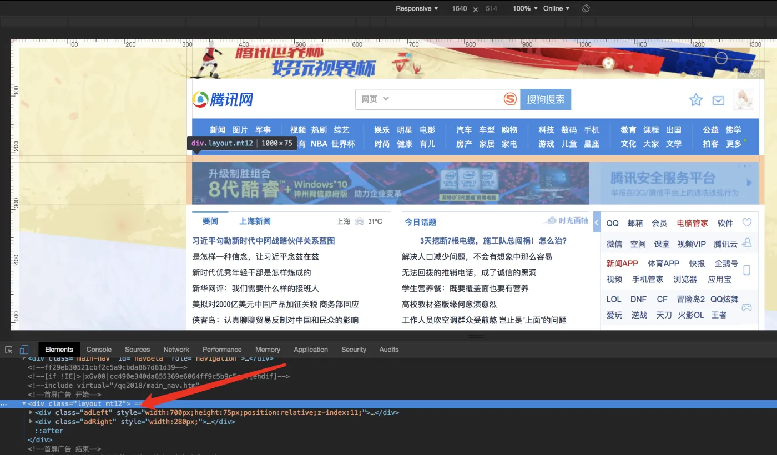Image resolution: width=777 pixels, height=455 pixels.
Task: Click the 新闻APP link
Action: pos(622,264)
